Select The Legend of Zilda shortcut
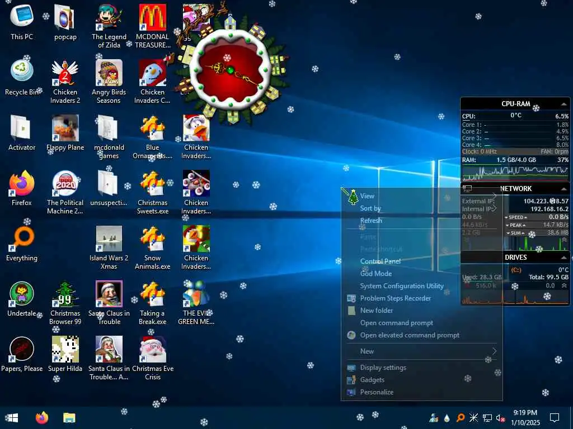 coord(109,26)
